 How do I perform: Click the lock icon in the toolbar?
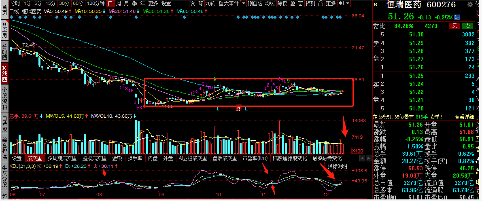[321, 3]
